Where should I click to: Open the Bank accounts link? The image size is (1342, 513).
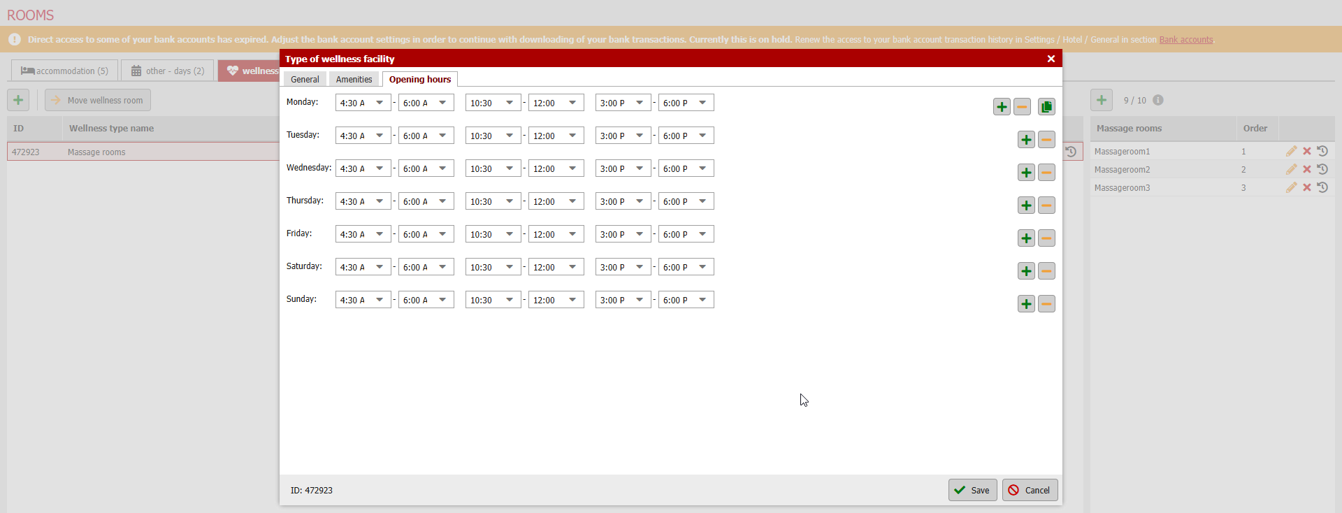tap(1185, 40)
